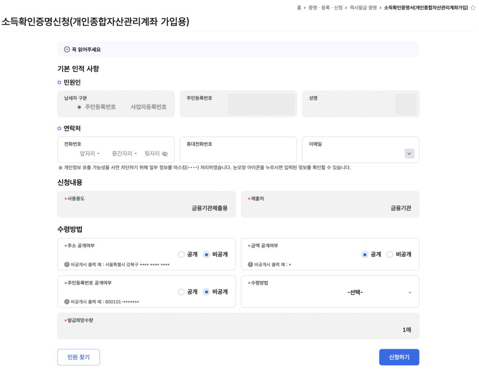This screenshot has width=479, height=370.
Task: Click the 민원 찾기 button
Action: (79, 357)
